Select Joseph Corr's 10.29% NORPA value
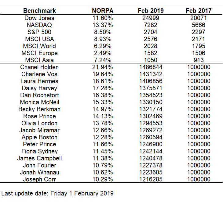 [x=103, y=179]
